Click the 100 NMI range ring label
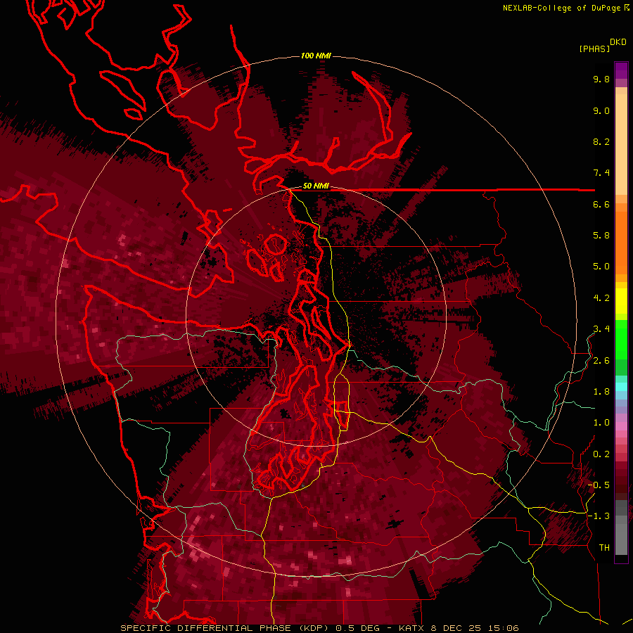 (316, 56)
